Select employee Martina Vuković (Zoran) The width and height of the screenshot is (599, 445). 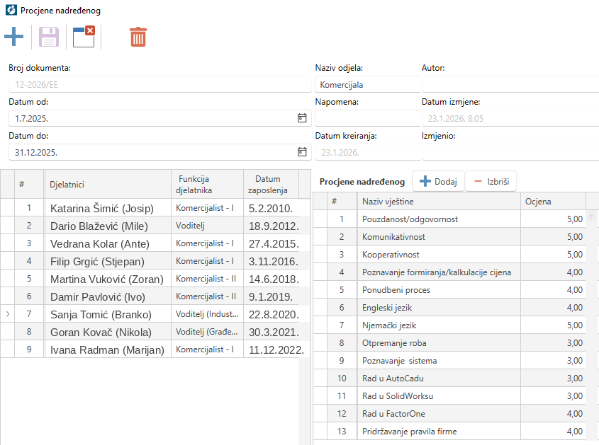107,279
